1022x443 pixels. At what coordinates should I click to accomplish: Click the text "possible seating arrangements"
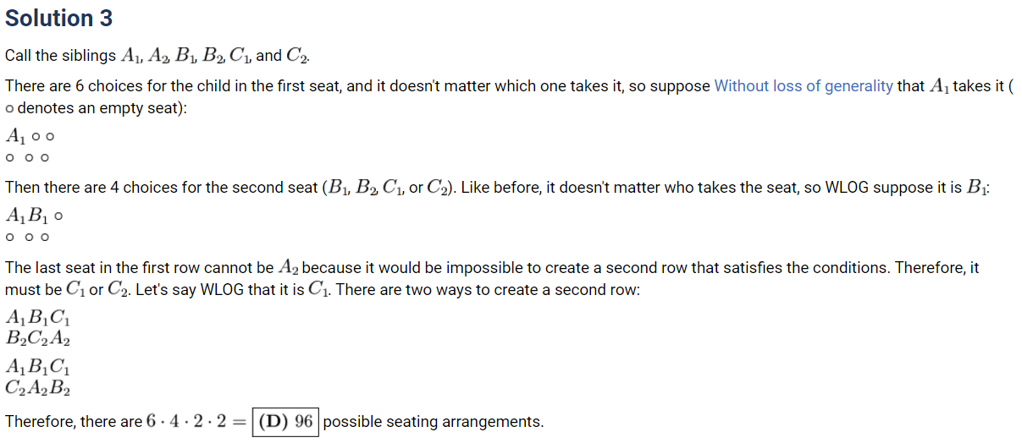pyautogui.click(x=434, y=421)
